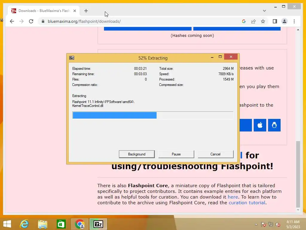306x230 pixels.
Task: Reload the Flashpoint downloads page
Action: point(31,21)
